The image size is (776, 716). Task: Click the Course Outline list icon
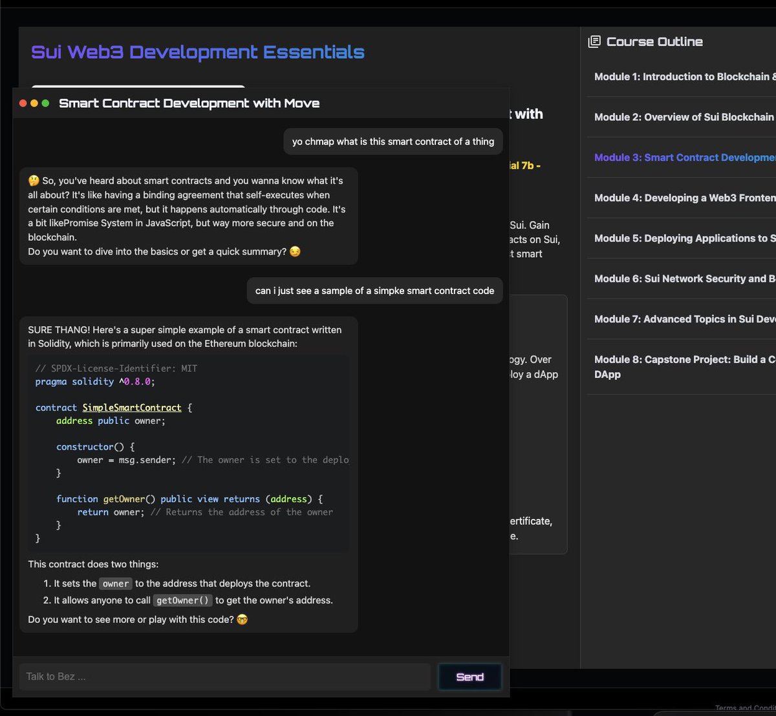pyautogui.click(x=594, y=42)
